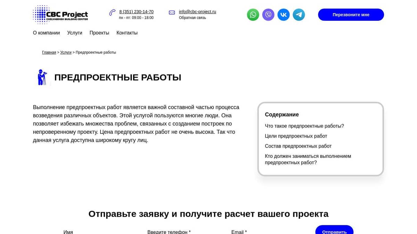
Task: Open the Контакты navigation entry
Action: pyautogui.click(x=127, y=33)
